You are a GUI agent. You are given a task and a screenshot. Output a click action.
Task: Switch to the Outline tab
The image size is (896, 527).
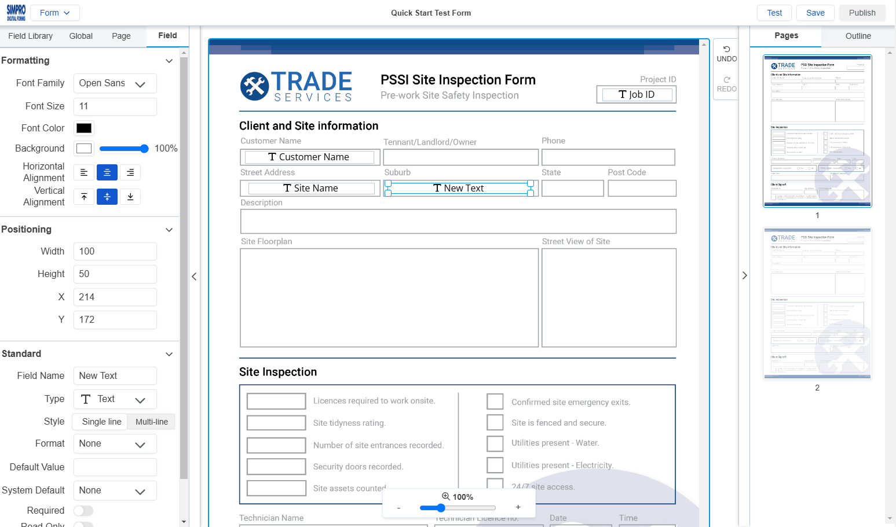(858, 36)
